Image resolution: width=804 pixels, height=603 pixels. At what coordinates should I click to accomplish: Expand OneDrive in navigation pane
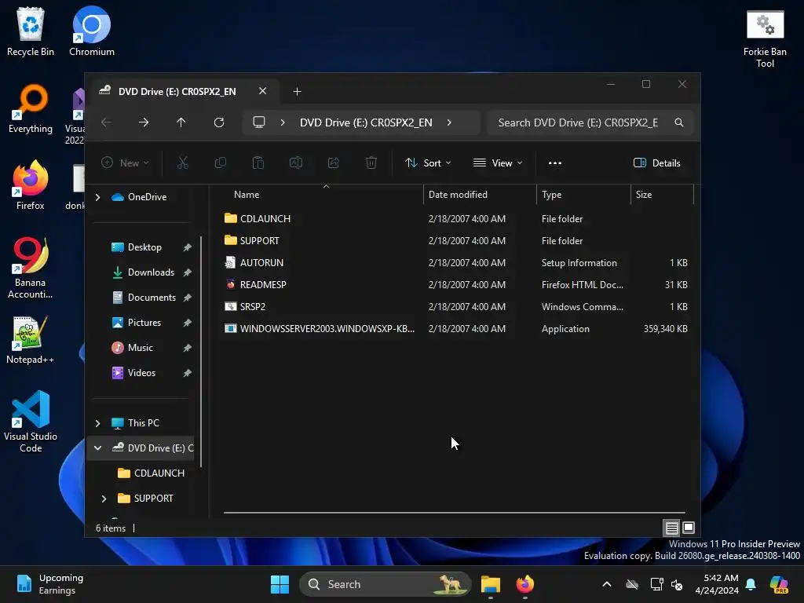pyautogui.click(x=97, y=197)
